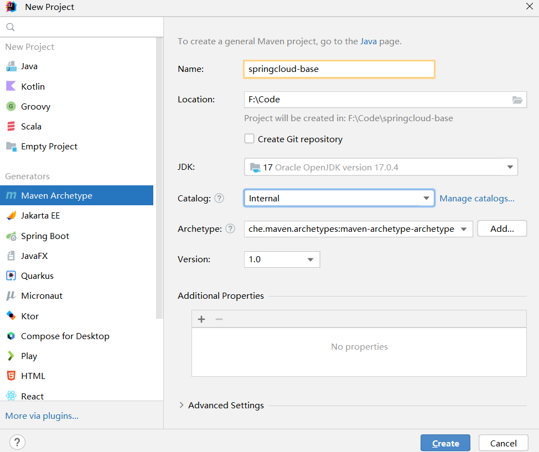Click the Play framework icon
Screen dimensions: 539x452
(11, 356)
